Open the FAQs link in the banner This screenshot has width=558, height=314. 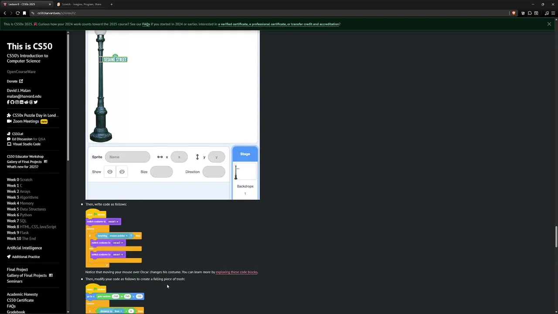[x=146, y=24]
